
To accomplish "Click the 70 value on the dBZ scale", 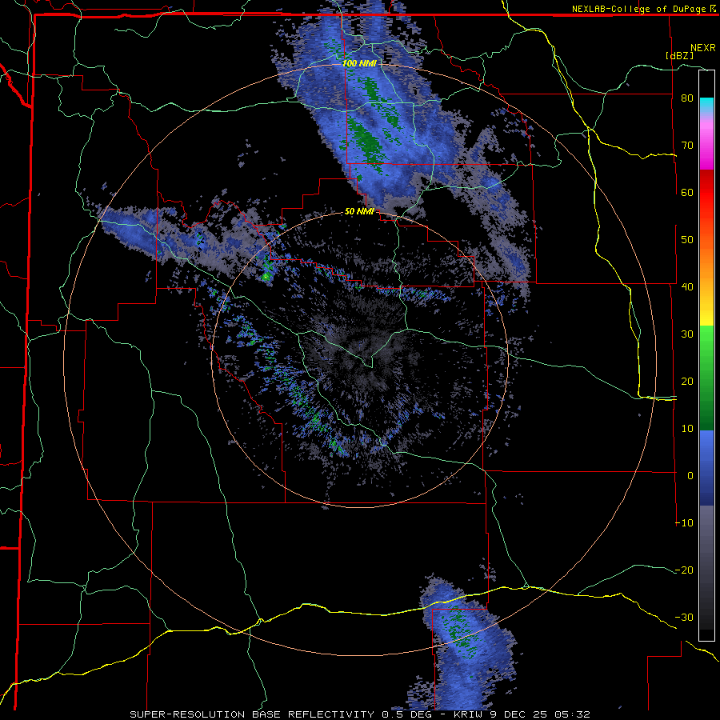I will [x=687, y=145].
